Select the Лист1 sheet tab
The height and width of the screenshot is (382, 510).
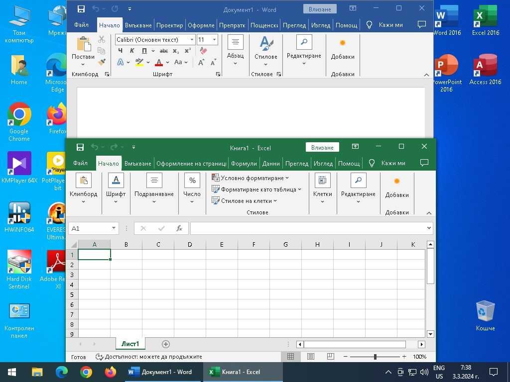coord(130,344)
